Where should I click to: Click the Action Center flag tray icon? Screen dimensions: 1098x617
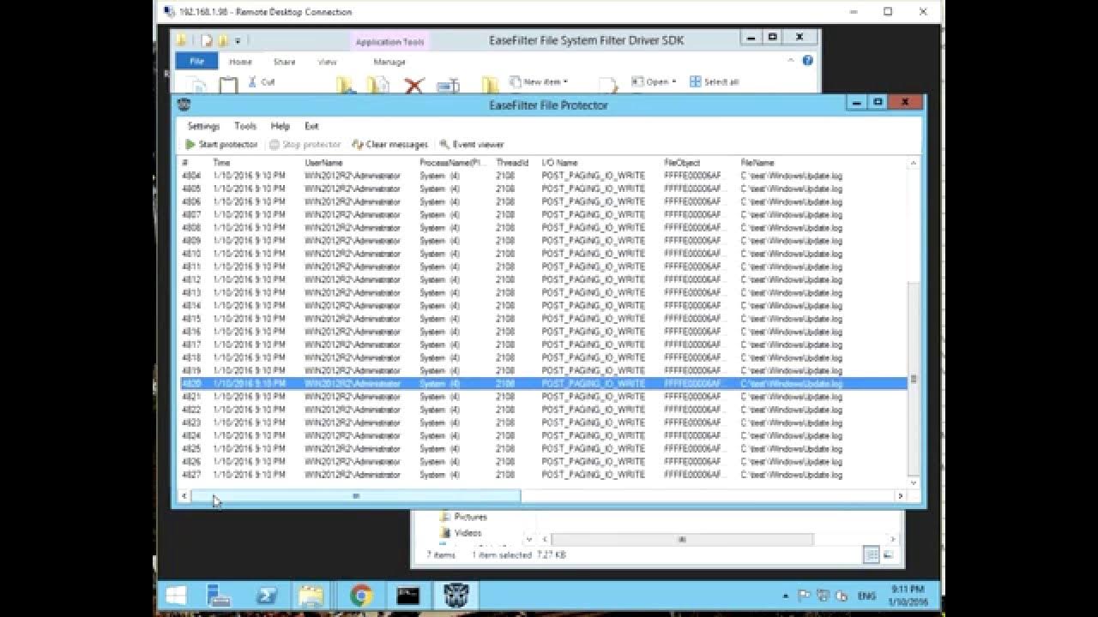pos(804,596)
